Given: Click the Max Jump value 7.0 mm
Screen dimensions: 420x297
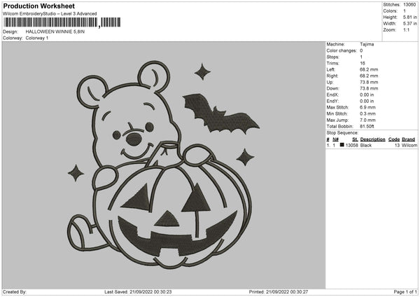Looking at the screenshot, I should click(367, 120).
